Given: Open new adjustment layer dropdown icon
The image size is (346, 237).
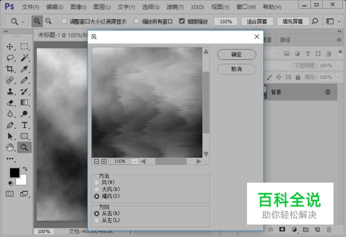Looking at the screenshot, I should click(294, 230).
